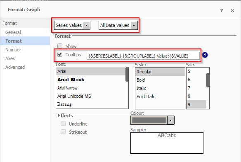Enable the Strikeout effect
The width and height of the screenshot is (241, 162).
(x=63, y=132)
